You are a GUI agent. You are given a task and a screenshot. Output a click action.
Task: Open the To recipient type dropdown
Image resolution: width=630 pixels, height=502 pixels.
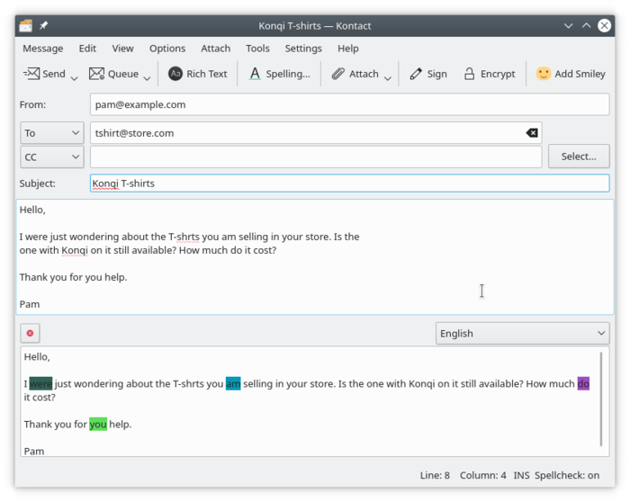pos(52,133)
